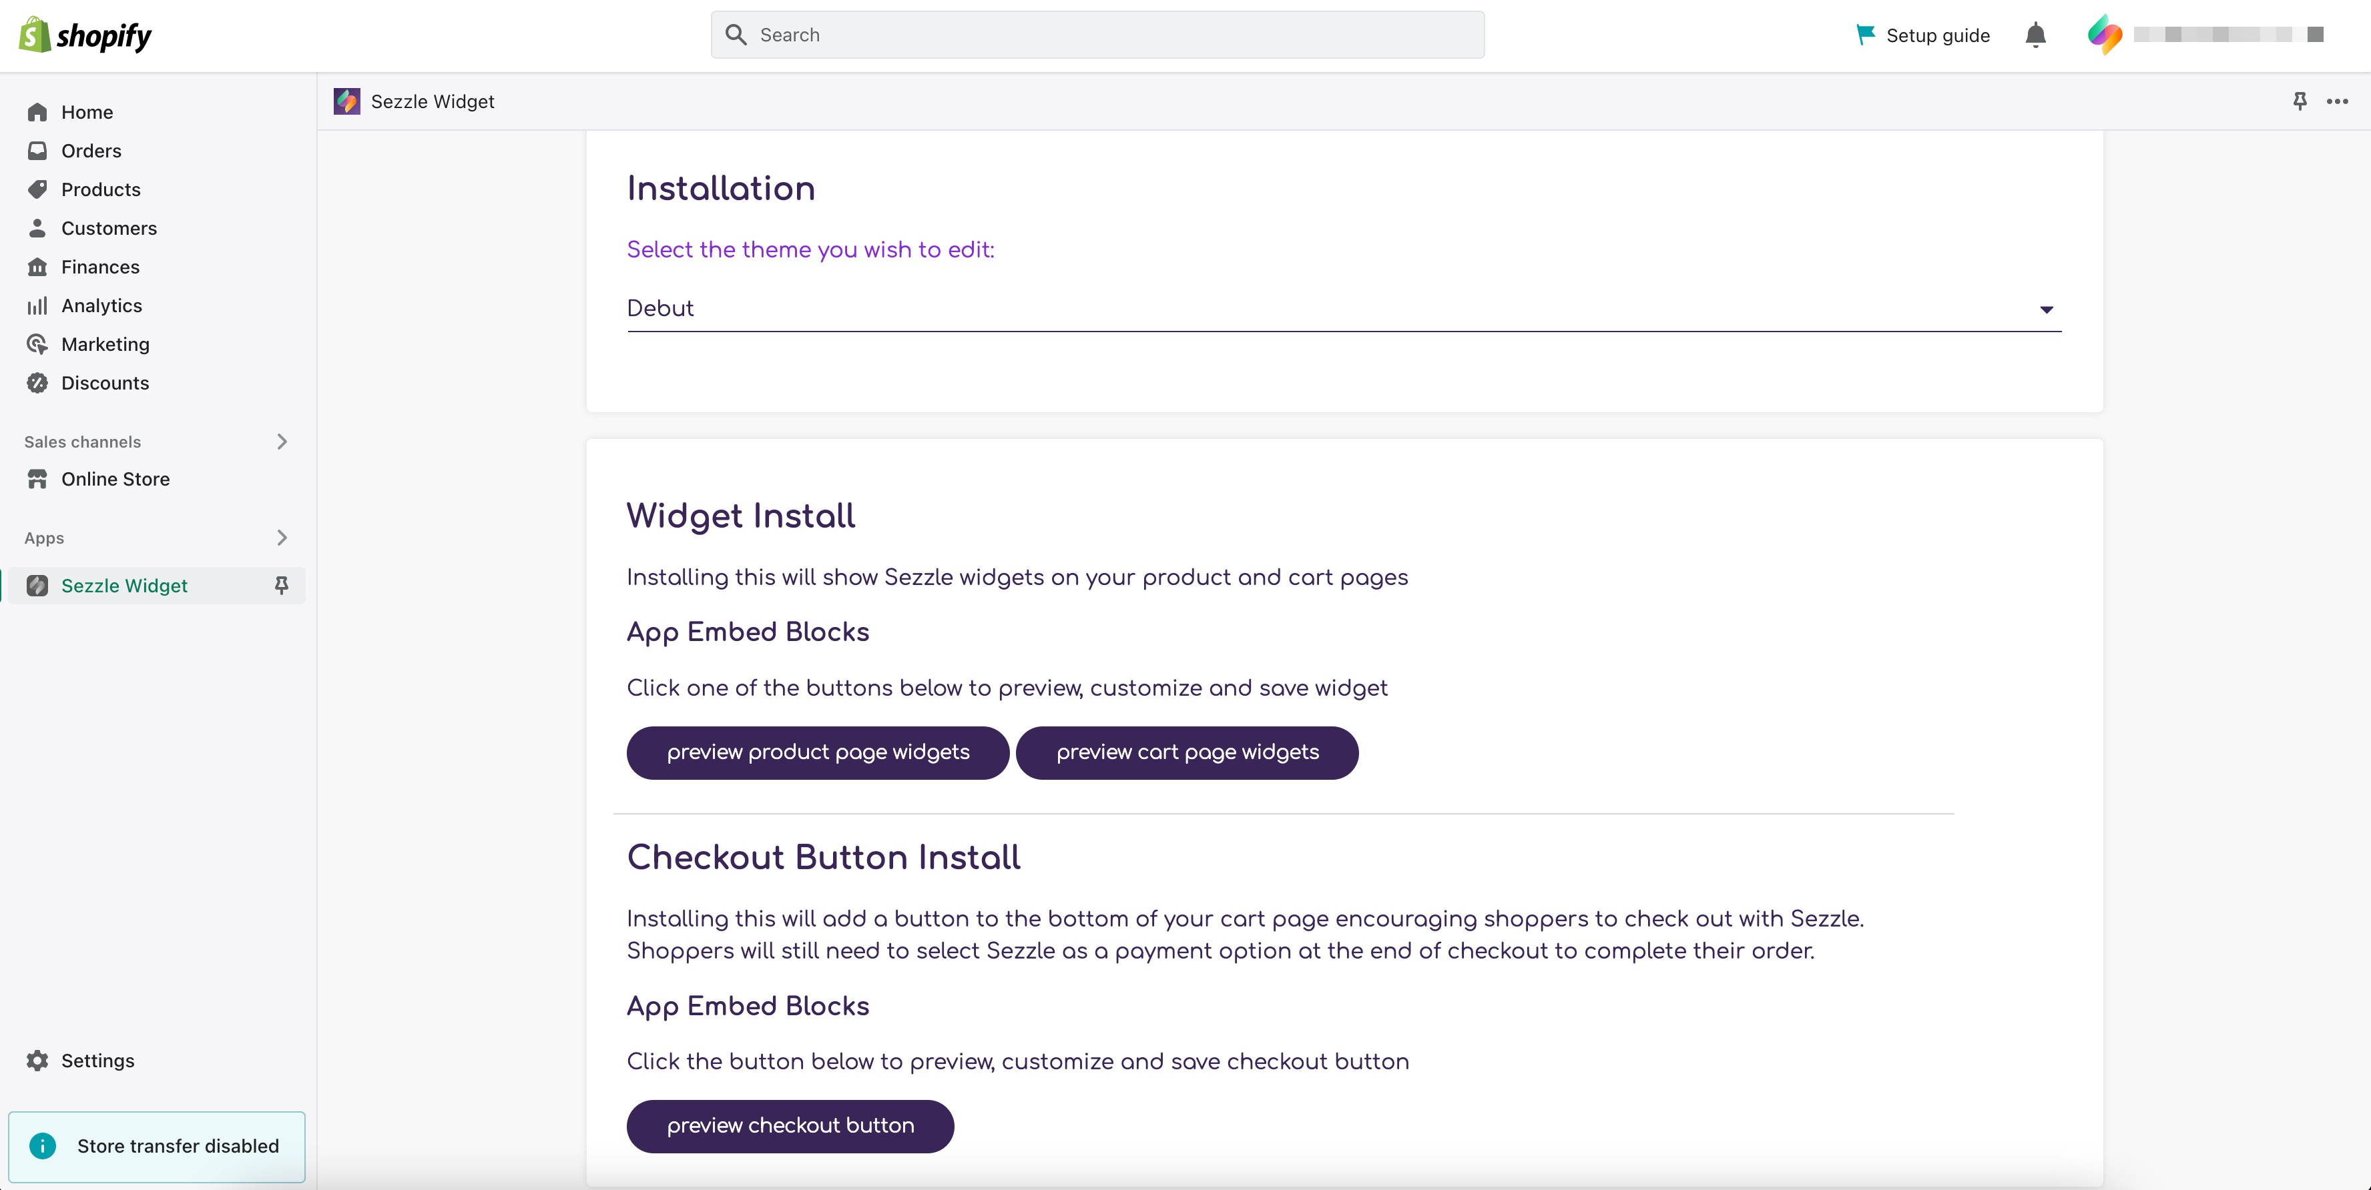Click preview cart page widgets button
2371x1190 pixels.
[1186, 752]
